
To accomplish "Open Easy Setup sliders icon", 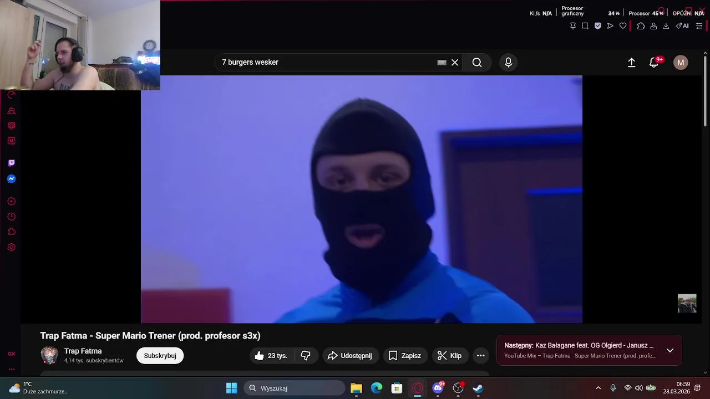I will pyautogui.click(x=699, y=25).
